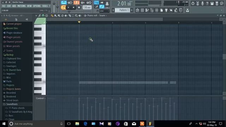
Task: Select the piano roll Draw pencil tool
Action: [x=52, y=16]
